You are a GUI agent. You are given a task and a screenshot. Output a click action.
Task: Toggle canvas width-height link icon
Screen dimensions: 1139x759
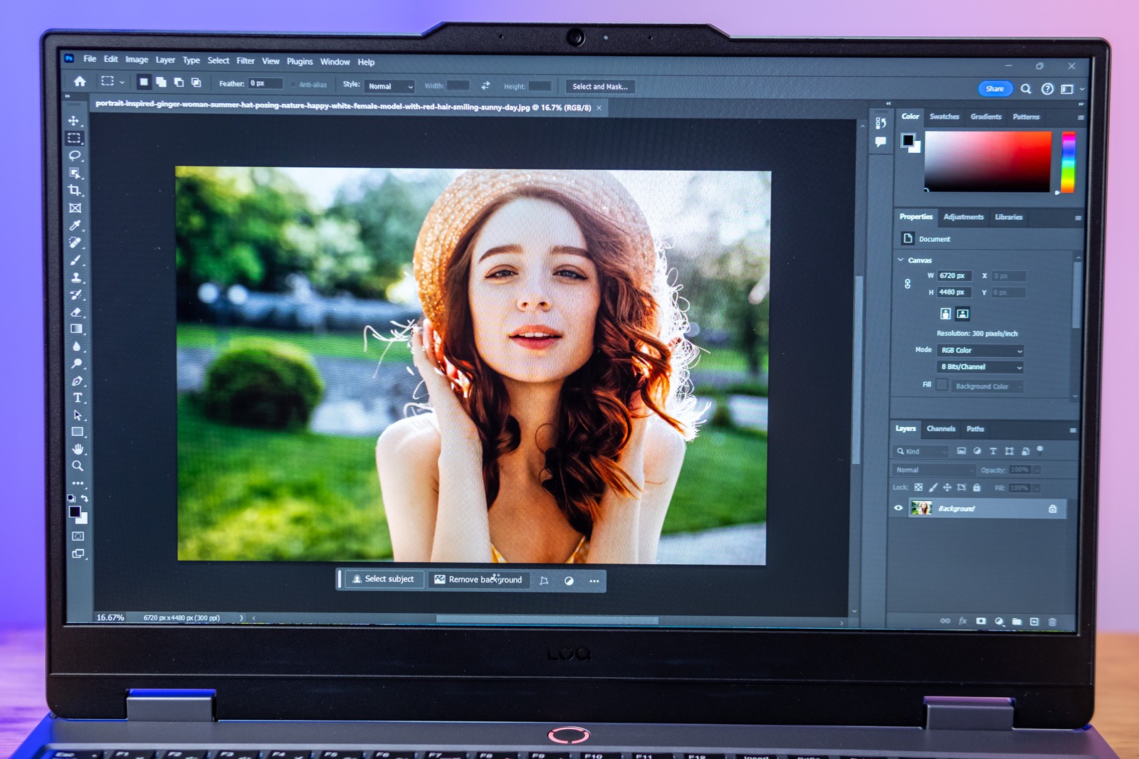click(908, 284)
